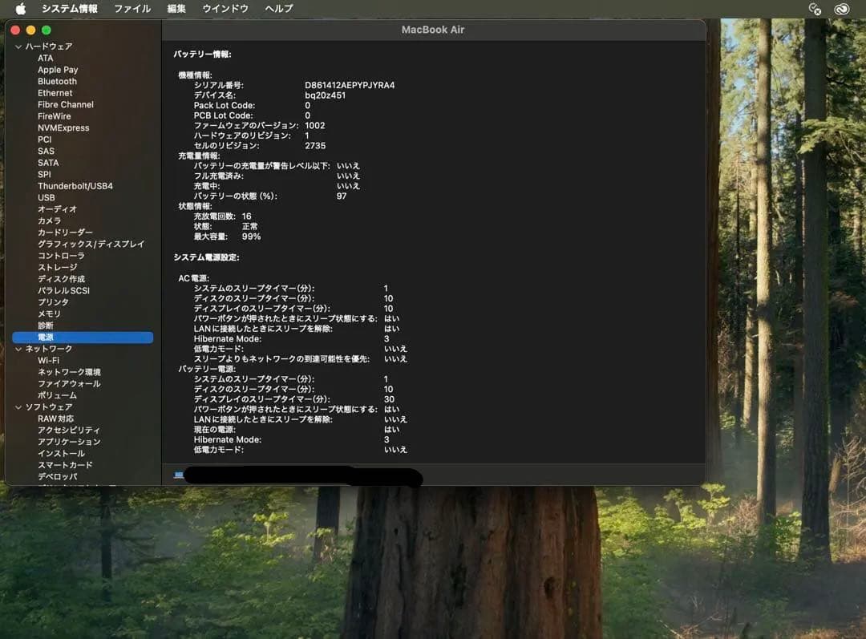The image size is (866, 639).
Task: Open the ファイル menu
Action: coord(132,9)
